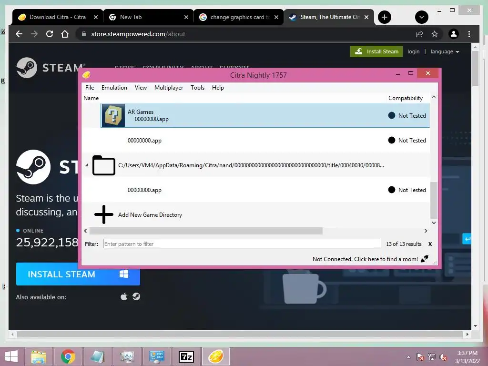This screenshot has height=366, width=488.
Task: Collapse the Citra nand title folder
Action: coord(87,165)
